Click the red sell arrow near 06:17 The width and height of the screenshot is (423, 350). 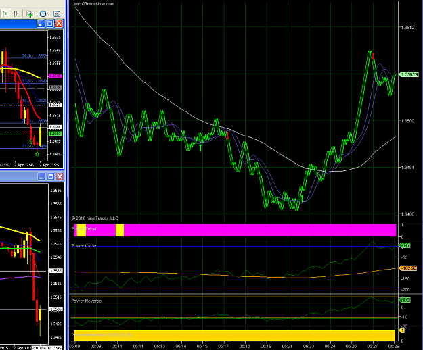click(227, 135)
